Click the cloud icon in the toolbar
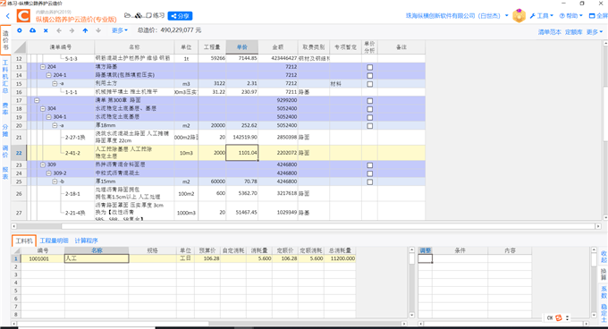 (x=32, y=30)
